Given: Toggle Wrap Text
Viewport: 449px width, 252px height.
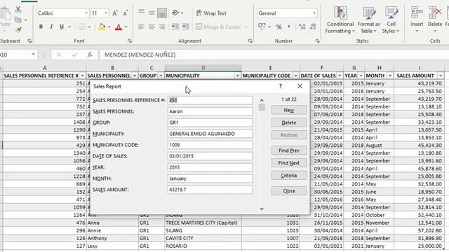Looking at the screenshot, I should 211,13.
